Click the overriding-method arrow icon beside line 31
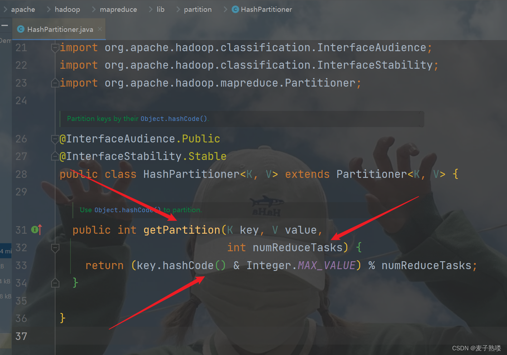 click(39, 230)
